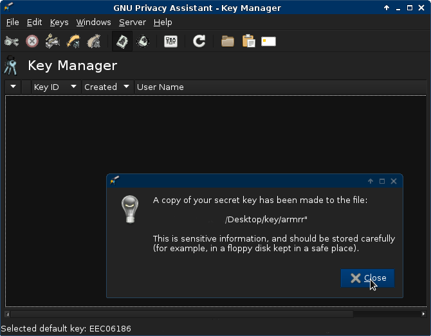
Task: Minimize the GNU Privacy Assistant window
Action: point(398,8)
